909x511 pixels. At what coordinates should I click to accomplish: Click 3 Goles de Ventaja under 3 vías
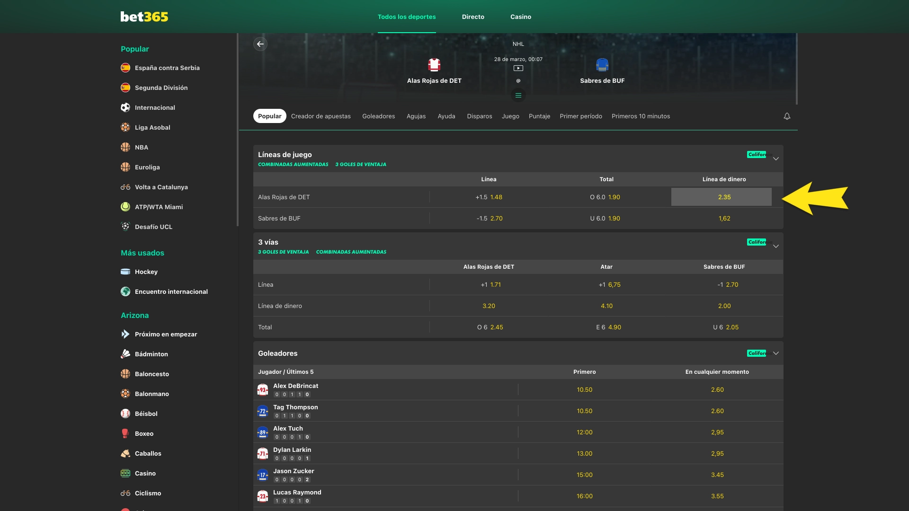click(283, 252)
